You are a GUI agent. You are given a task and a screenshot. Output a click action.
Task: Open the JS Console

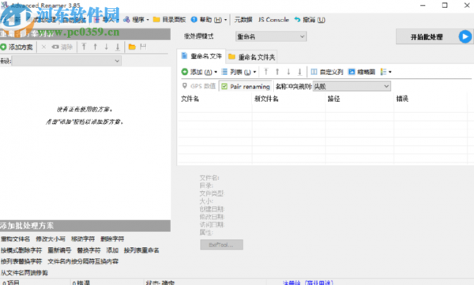point(273,20)
